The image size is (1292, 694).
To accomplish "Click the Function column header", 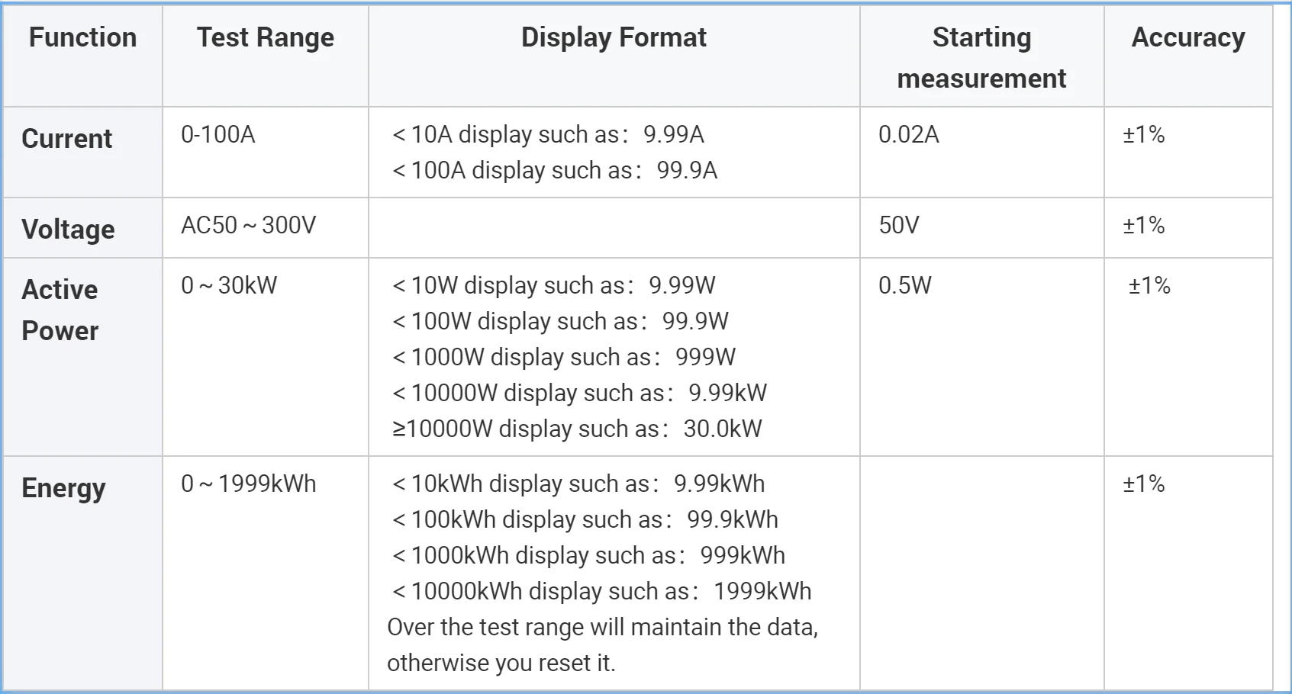I will [x=82, y=37].
